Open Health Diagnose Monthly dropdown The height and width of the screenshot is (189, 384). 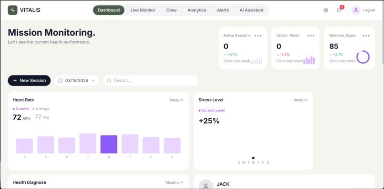174,183
